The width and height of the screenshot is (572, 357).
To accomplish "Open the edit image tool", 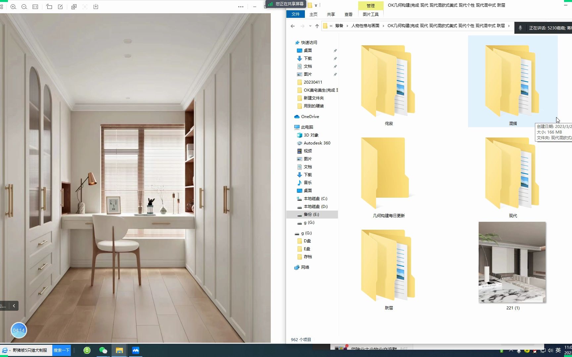I will pos(60,7).
